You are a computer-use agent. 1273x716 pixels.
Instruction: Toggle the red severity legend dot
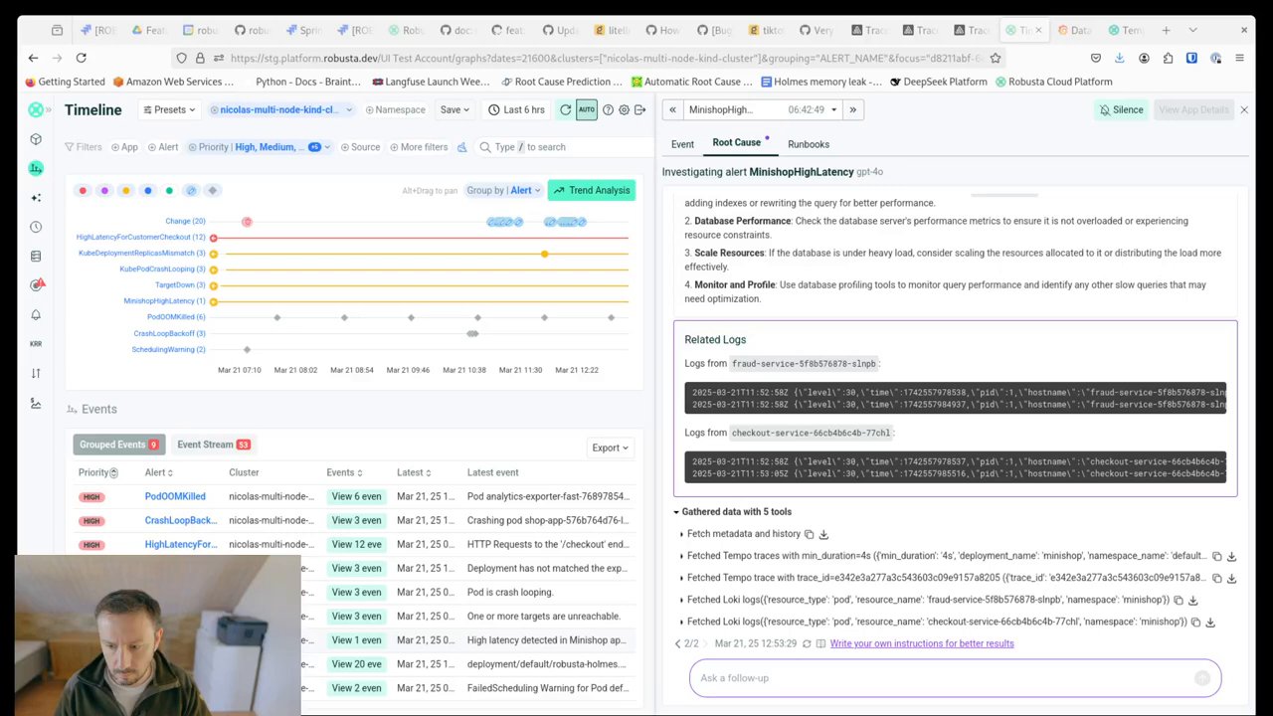pos(83,190)
